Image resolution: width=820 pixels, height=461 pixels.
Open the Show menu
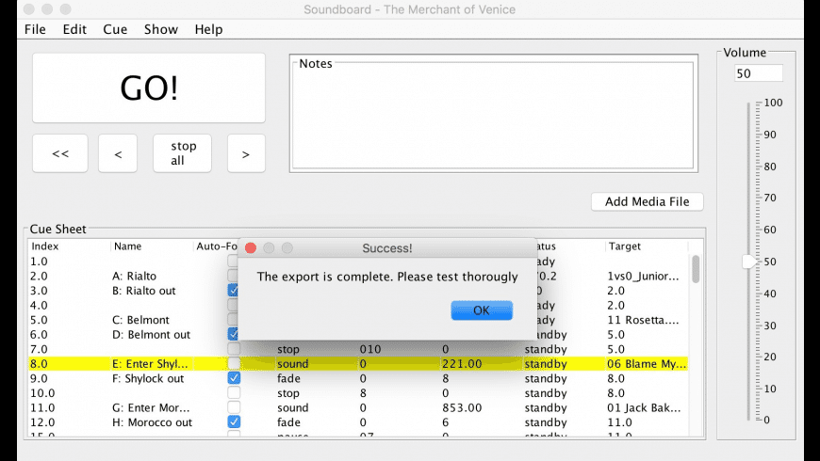(x=161, y=29)
